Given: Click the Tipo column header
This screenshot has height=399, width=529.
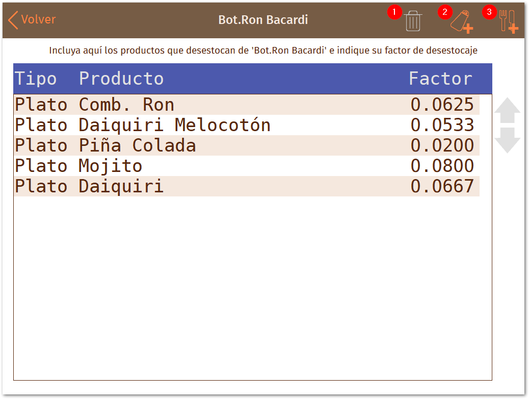Looking at the screenshot, I should [x=36, y=79].
